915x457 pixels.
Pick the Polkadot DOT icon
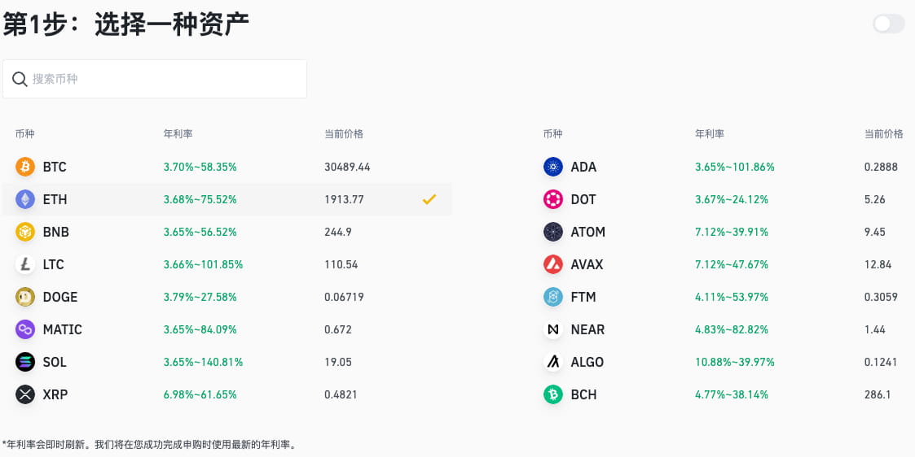(x=553, y=199)
